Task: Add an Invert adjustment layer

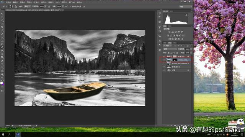Action: pos(170,39)
